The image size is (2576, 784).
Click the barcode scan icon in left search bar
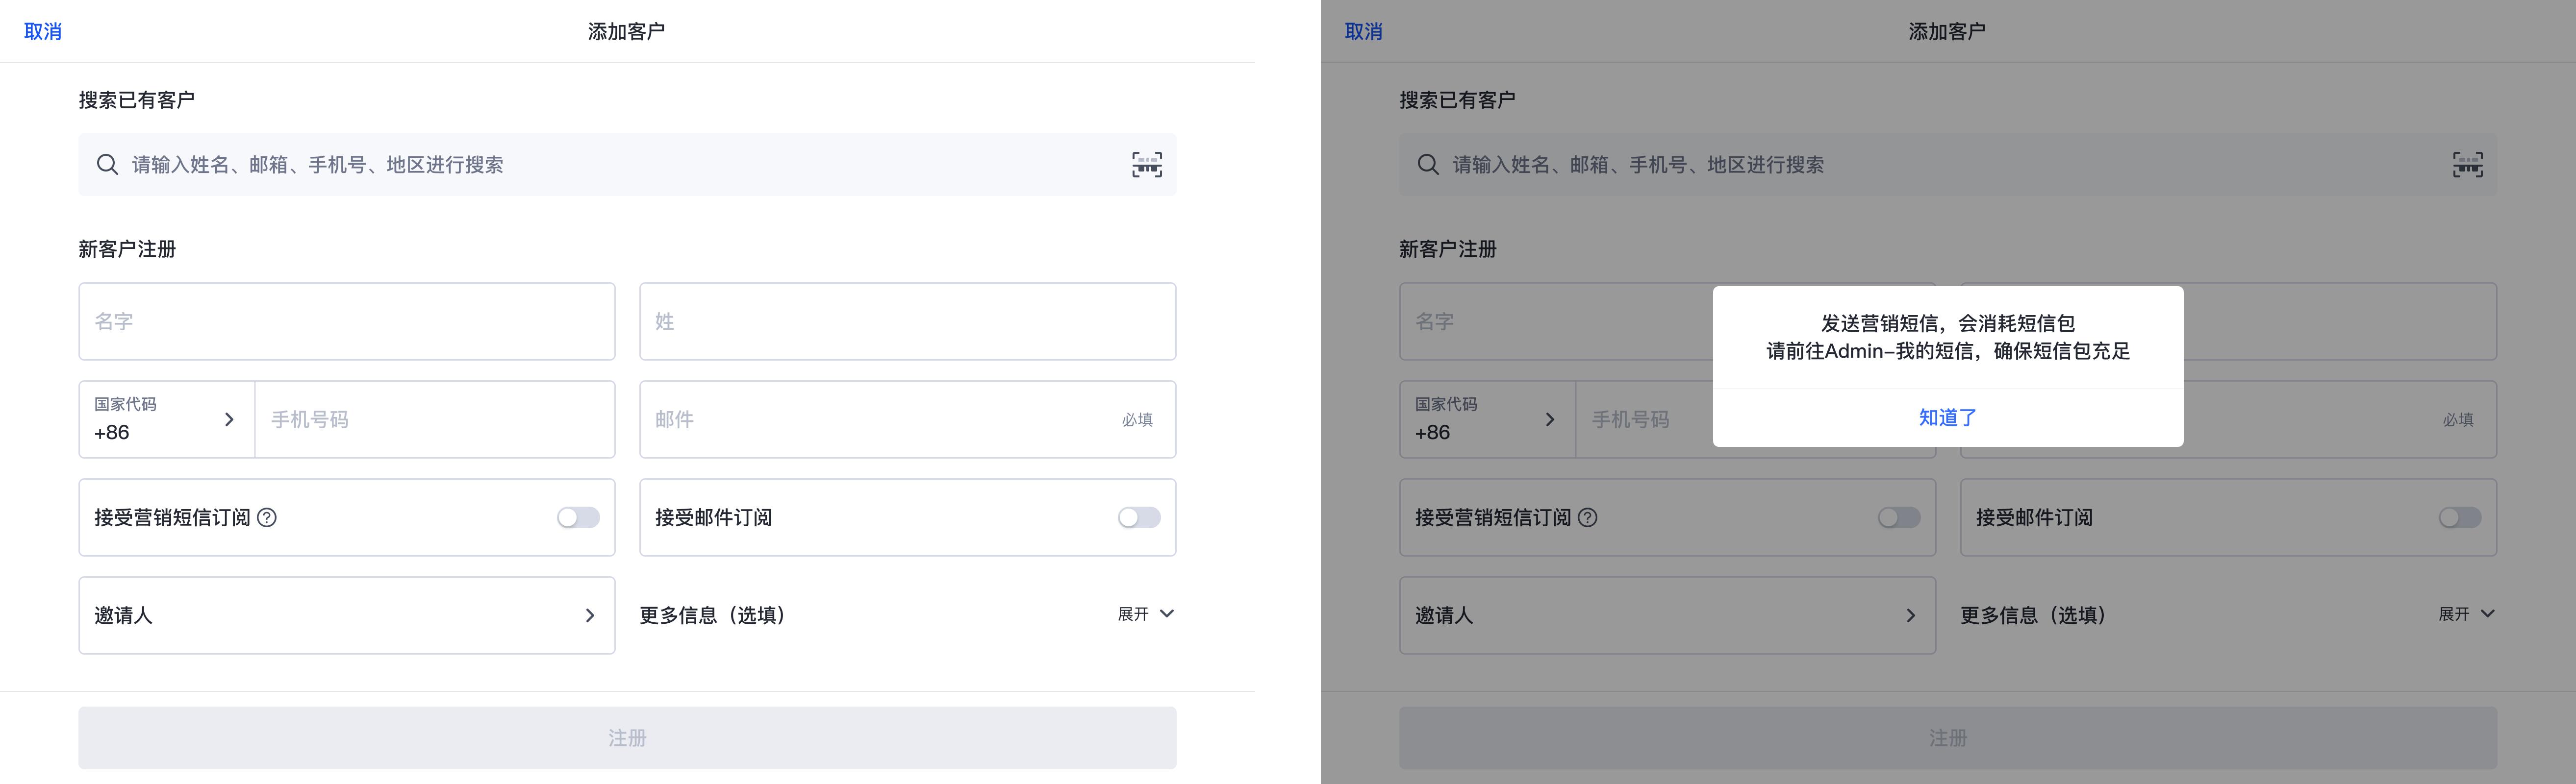(x=1146, y=165)
